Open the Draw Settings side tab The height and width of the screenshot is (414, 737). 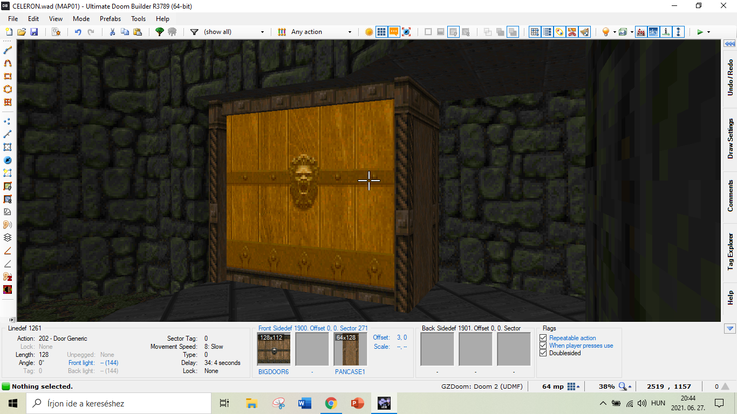[x=730, y=139]
